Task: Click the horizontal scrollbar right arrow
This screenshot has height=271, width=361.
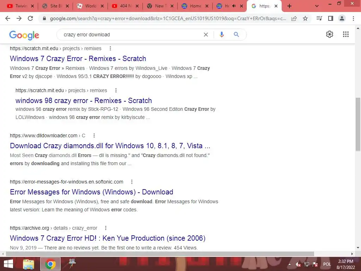Action: (x=352, y=254)
